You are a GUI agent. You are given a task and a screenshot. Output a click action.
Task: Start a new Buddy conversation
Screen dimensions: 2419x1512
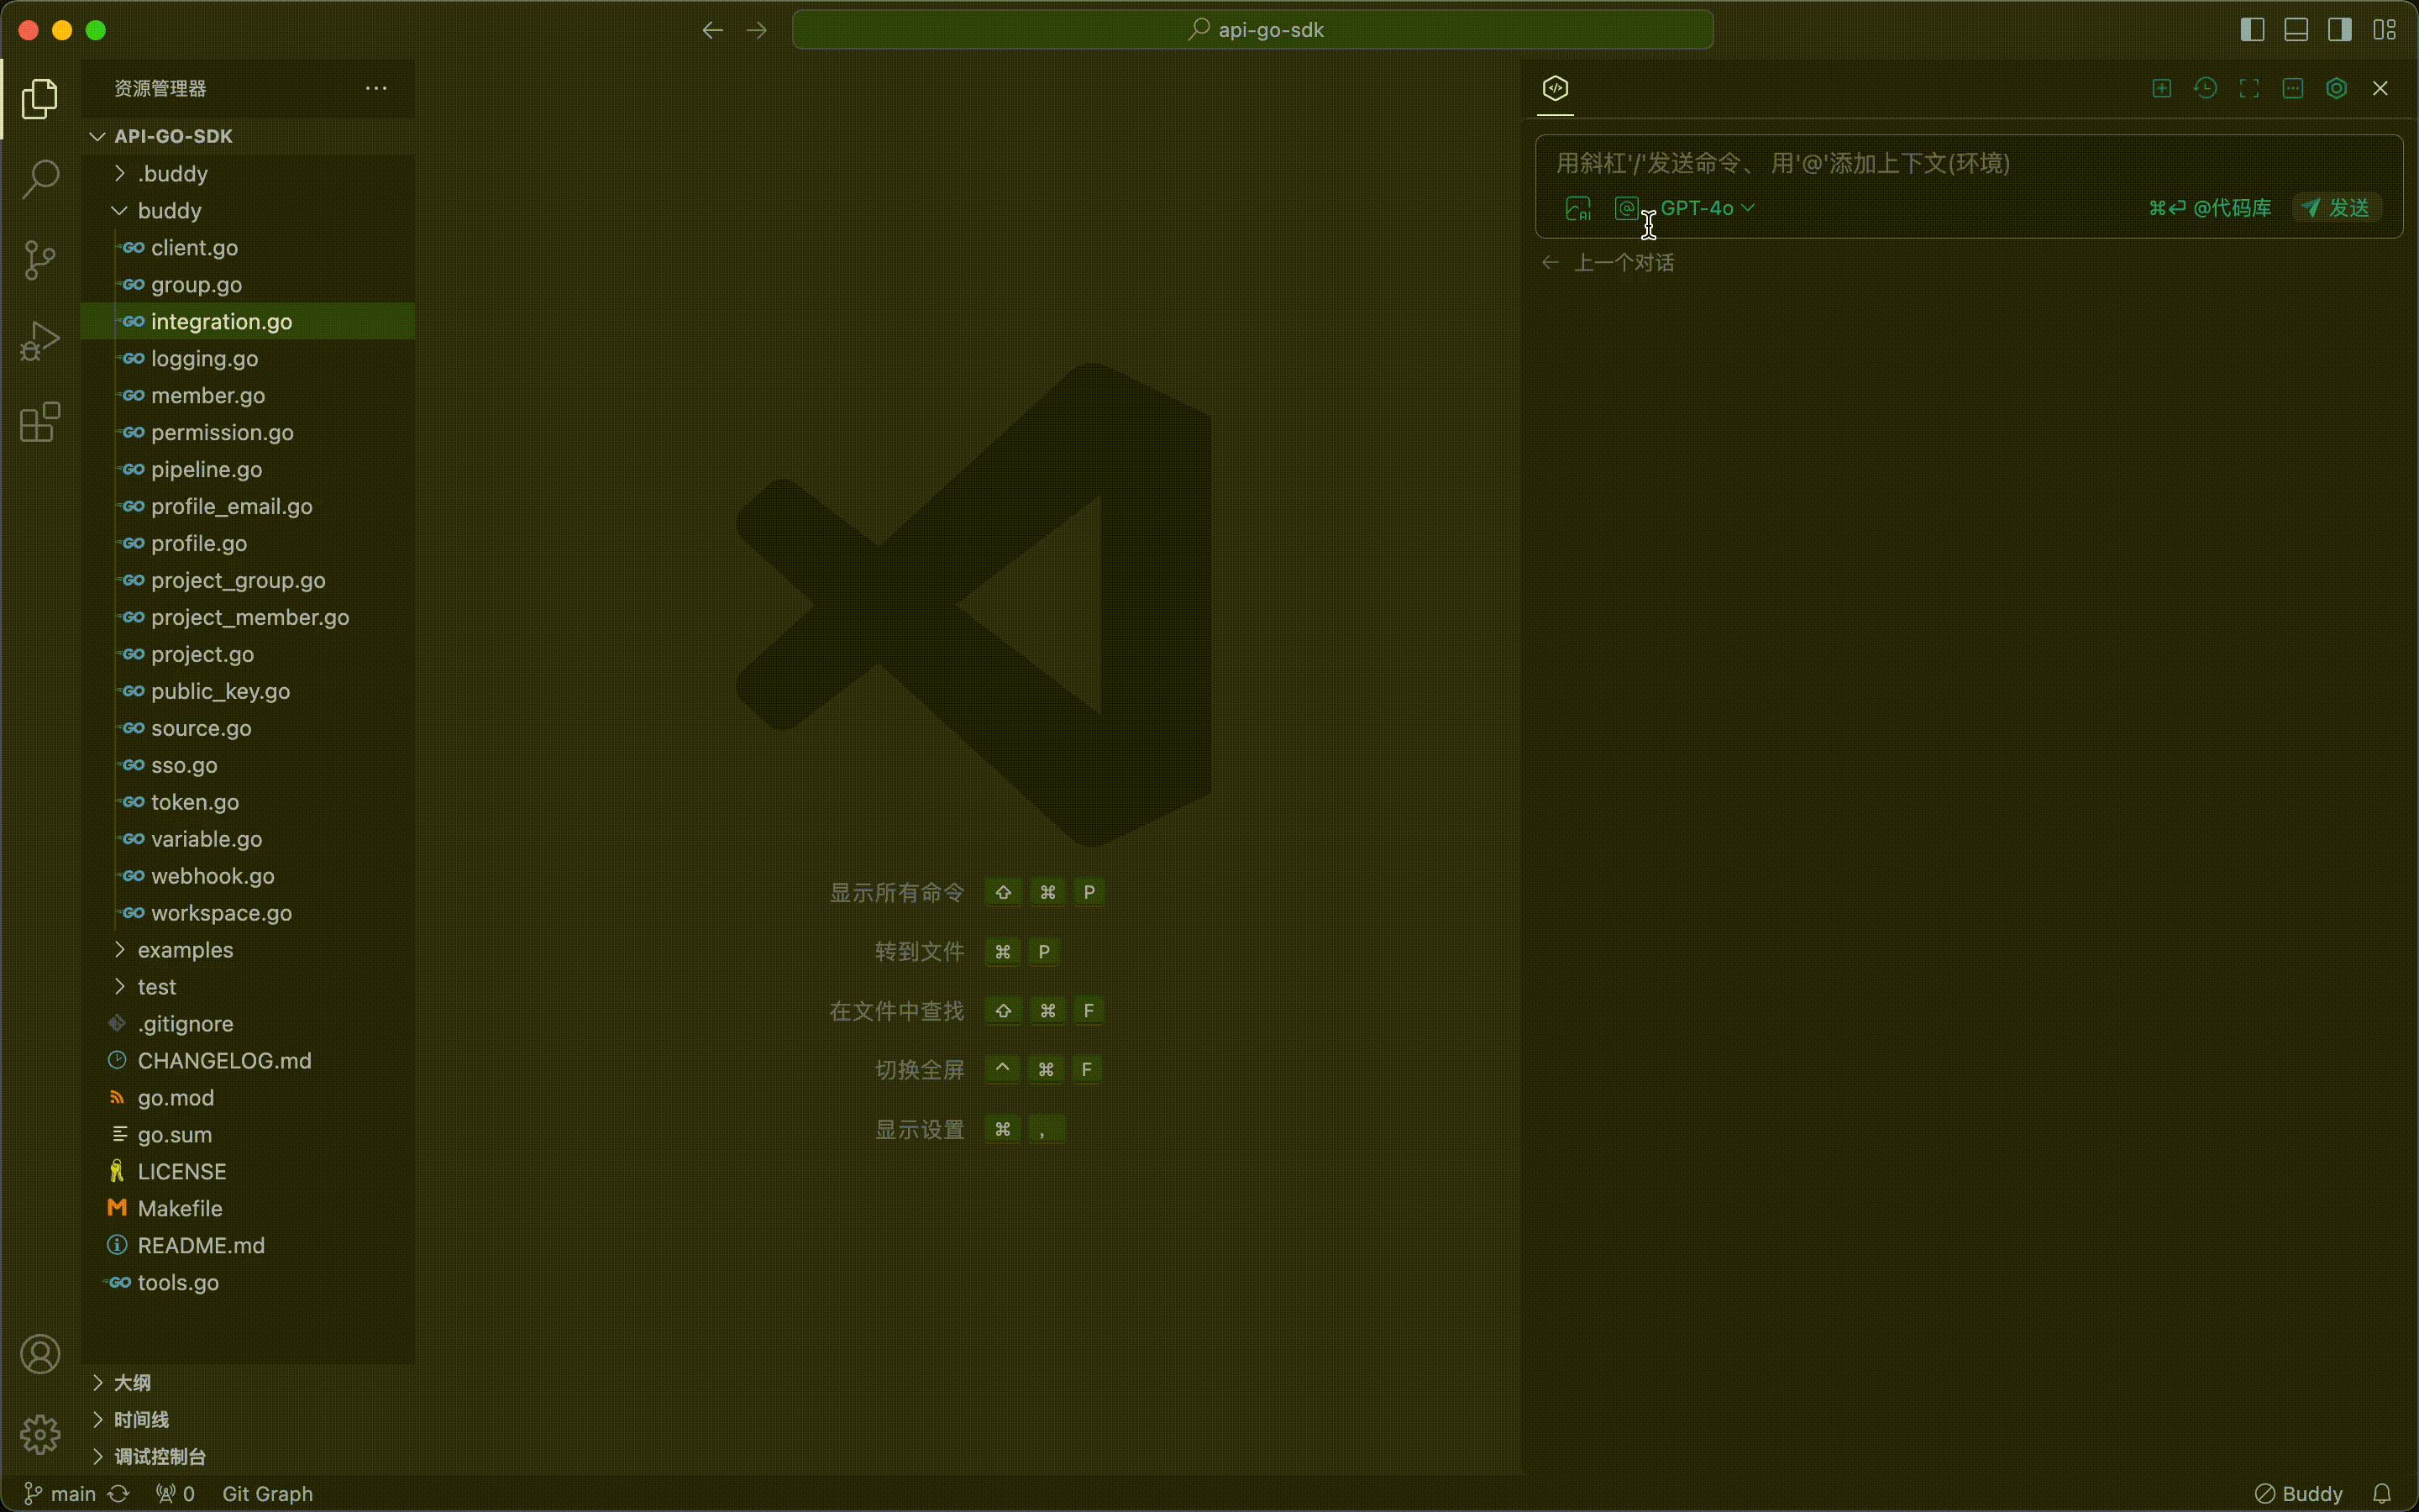click(2161, 88)
